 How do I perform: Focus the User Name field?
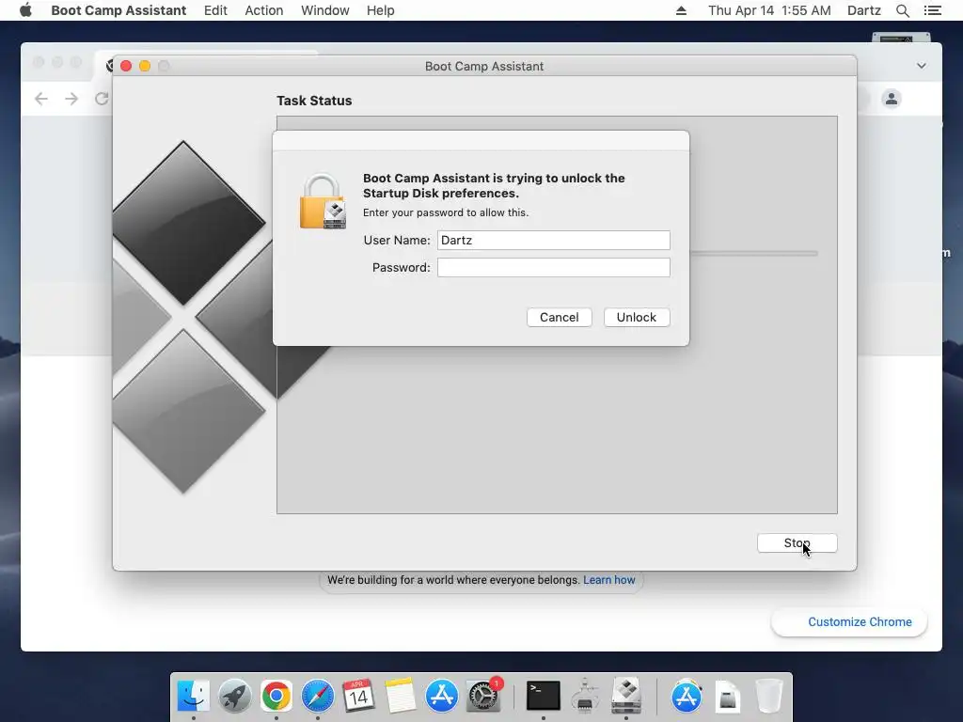tap(553, 240)
